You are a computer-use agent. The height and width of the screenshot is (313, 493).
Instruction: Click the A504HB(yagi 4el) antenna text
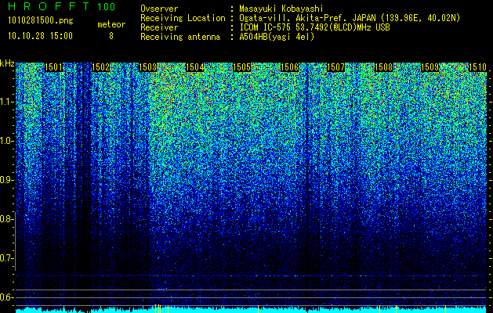click(277, 37)
